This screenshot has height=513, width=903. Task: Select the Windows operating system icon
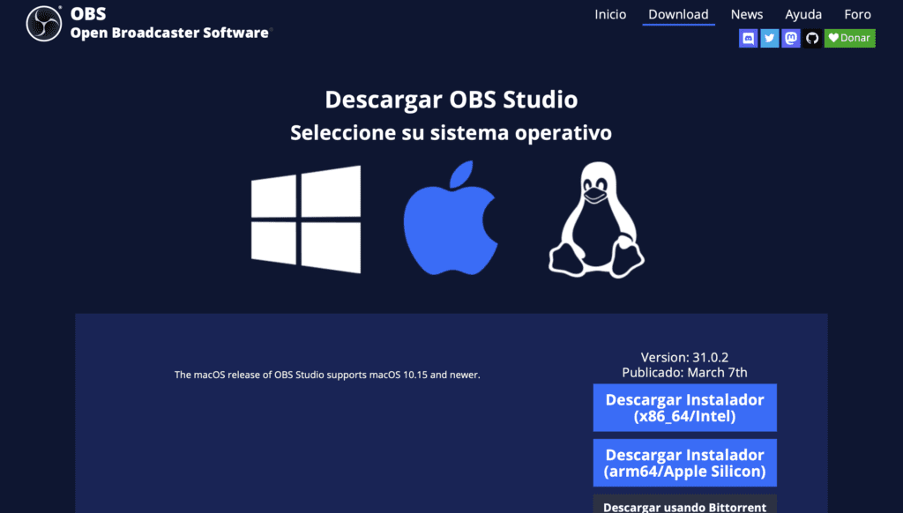click(306, 219)
